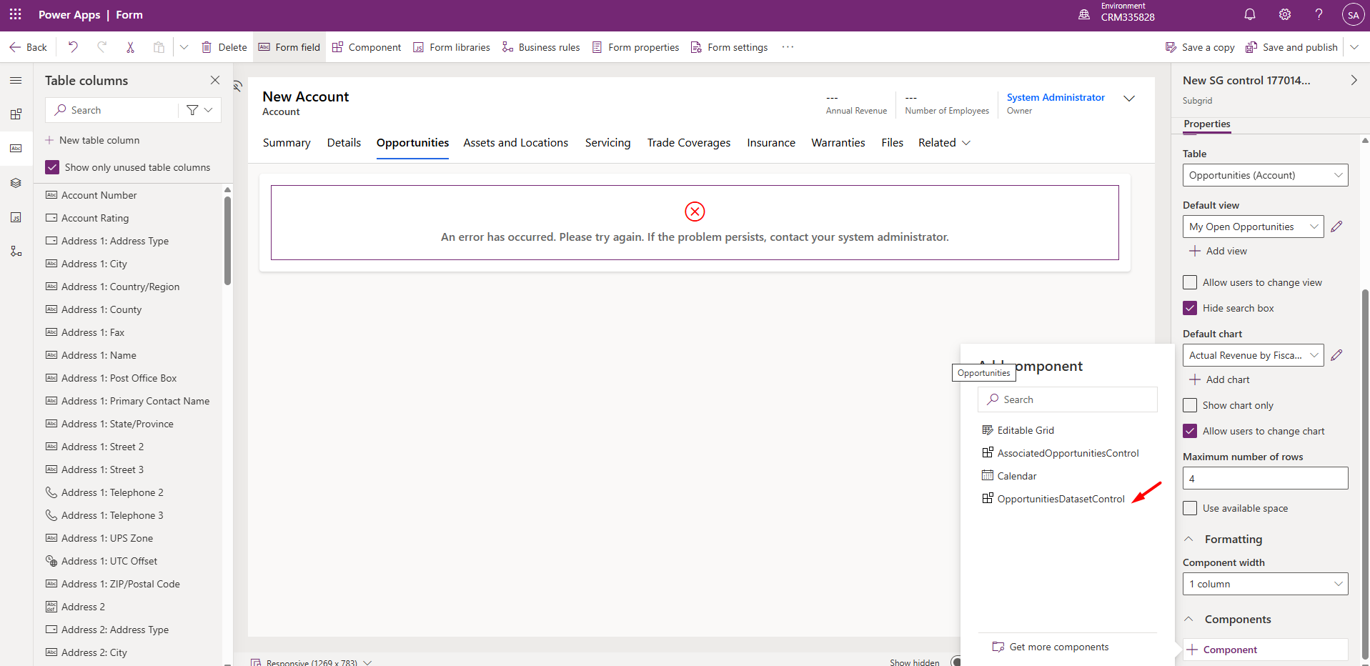Open the Table dropdown showing Opportunities (Account)
The width and height of the screenshot is (1370, 666).
tap(1265, 175)
